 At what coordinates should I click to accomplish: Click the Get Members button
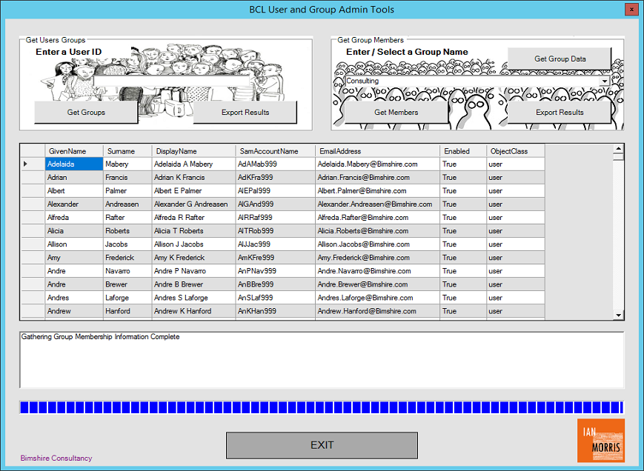(396, 113)
